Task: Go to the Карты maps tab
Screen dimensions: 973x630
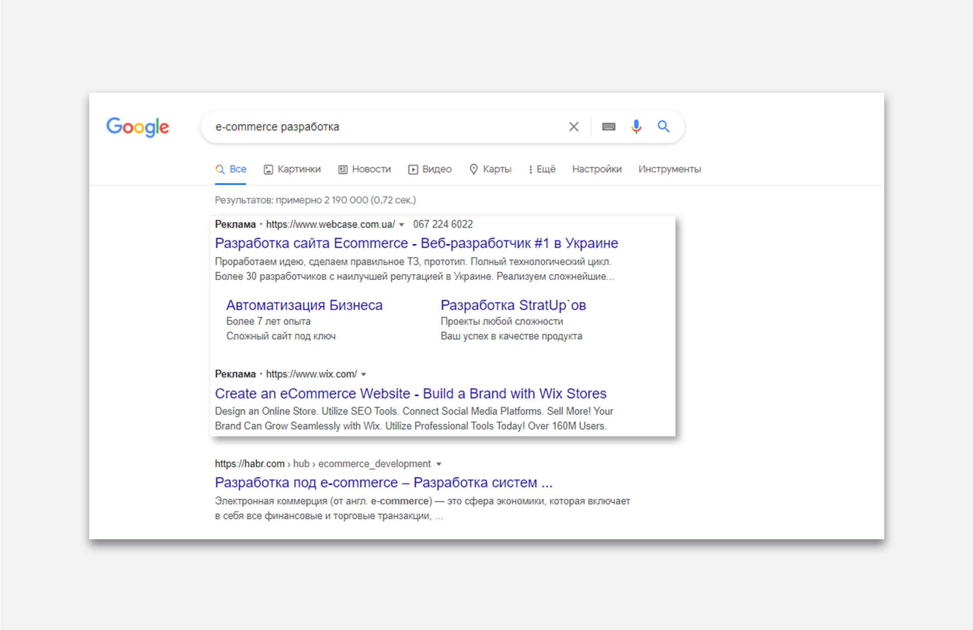Action: 490,169
